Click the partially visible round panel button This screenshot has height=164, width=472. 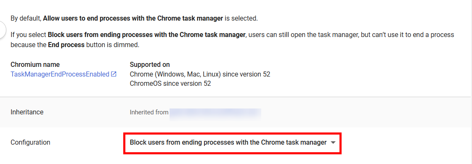point(3,30)
